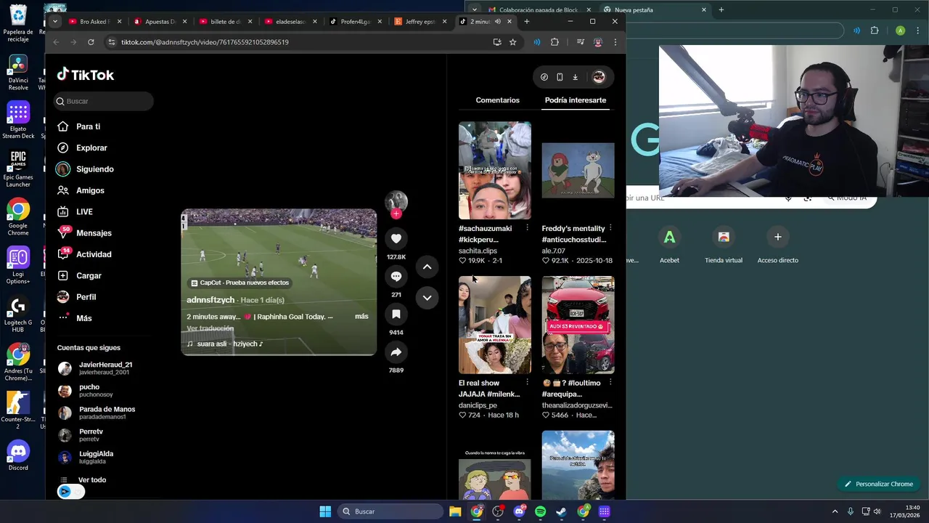929x523 pixels.
Task: Reload the TikTok page
Action: [91, 42]
